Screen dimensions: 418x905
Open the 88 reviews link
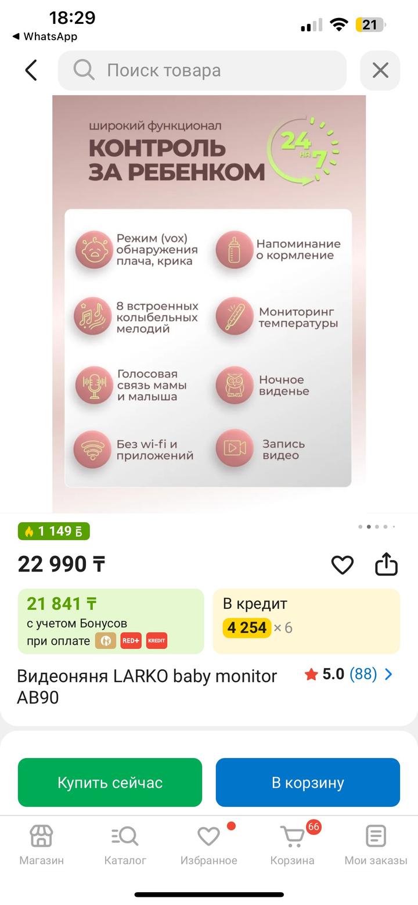coord(363,674)
